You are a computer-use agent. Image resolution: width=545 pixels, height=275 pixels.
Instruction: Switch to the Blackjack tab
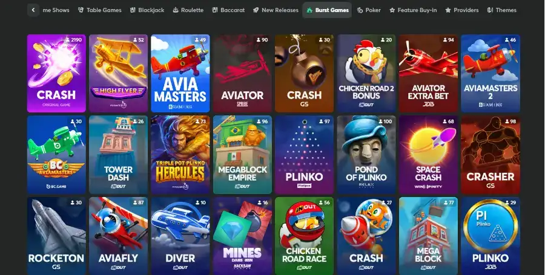click(x=147, y=10)
